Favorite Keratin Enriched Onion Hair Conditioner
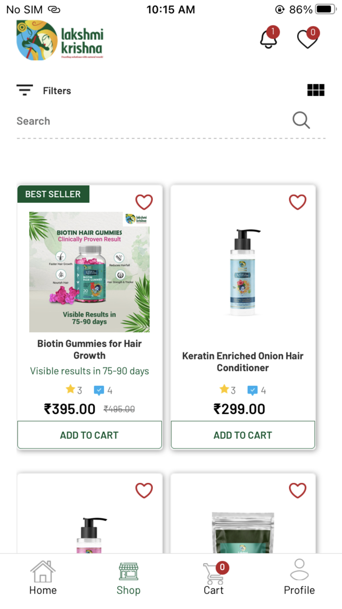 click(298, 202)
